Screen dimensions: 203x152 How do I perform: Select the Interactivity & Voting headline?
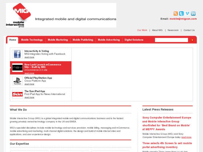tap(37, 51)
